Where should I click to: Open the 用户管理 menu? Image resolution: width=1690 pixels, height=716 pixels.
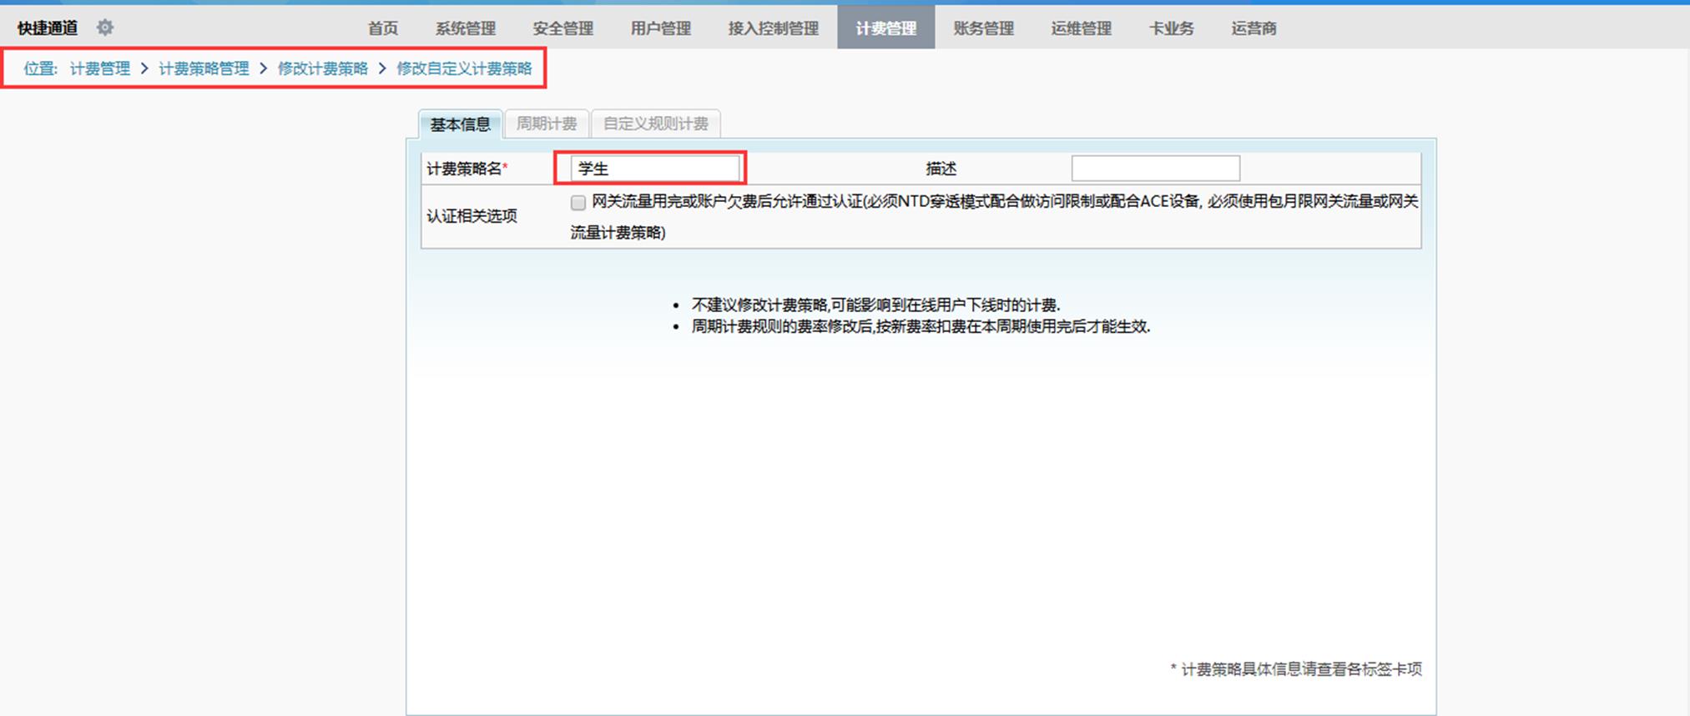click(660, 28)
